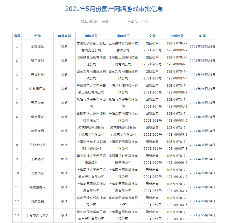Select game name 千岛的奇幻战争
Image resolution: width=228 pixels, height=223 pixels.
(37, 215)
